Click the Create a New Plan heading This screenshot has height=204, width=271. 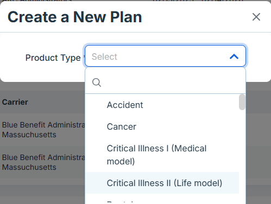click(x=74, y=17)
